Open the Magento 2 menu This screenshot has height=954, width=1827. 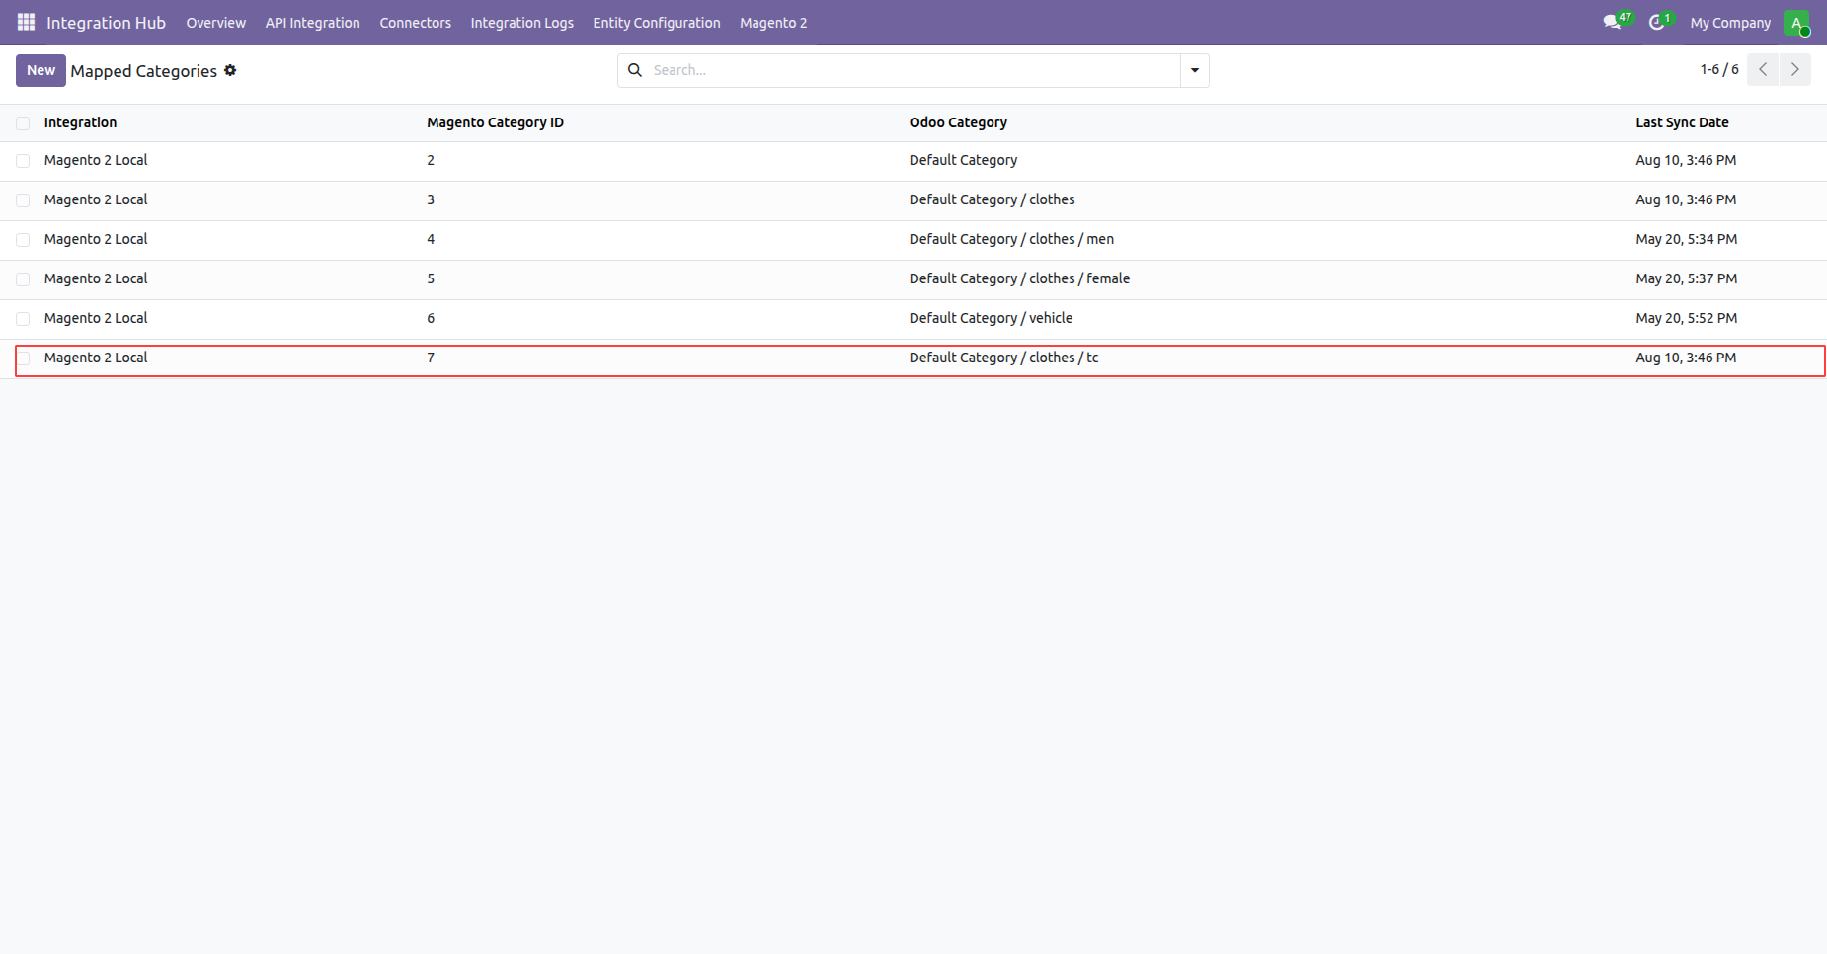click(773, 23)
